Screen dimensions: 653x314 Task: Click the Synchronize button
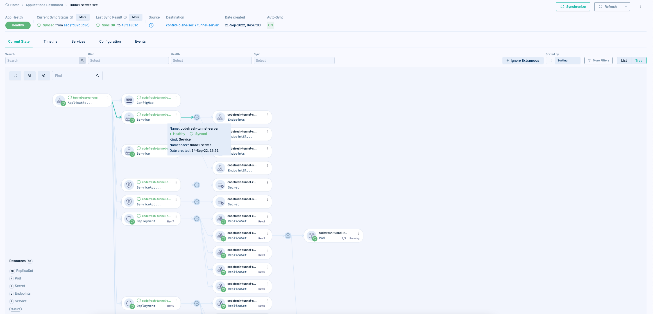pyautogui.click(x=573, y=7)
